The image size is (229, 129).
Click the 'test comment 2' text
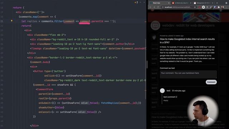click(170, 97)
